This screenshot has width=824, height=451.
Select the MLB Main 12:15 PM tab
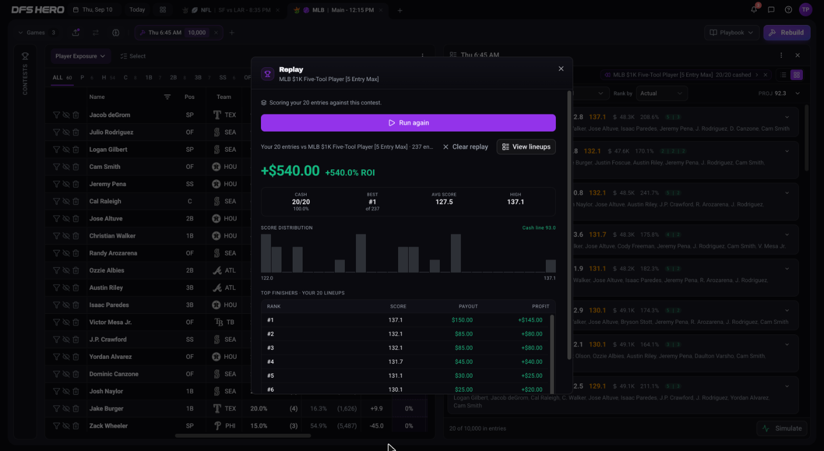337,10
